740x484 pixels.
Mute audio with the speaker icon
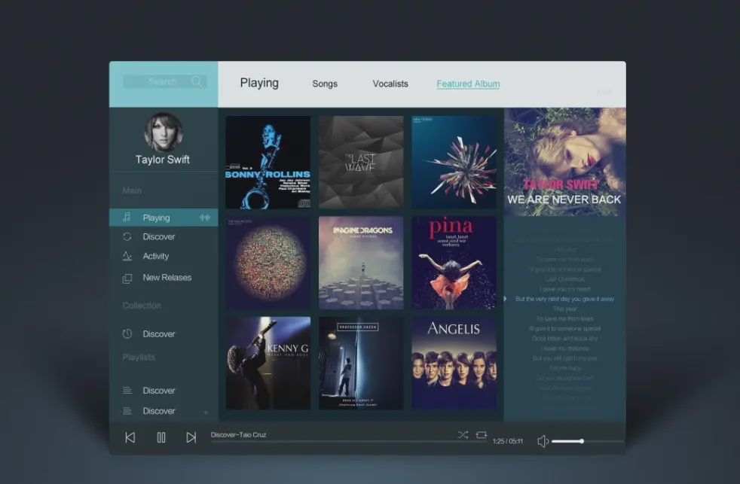(x=543, y=441)
